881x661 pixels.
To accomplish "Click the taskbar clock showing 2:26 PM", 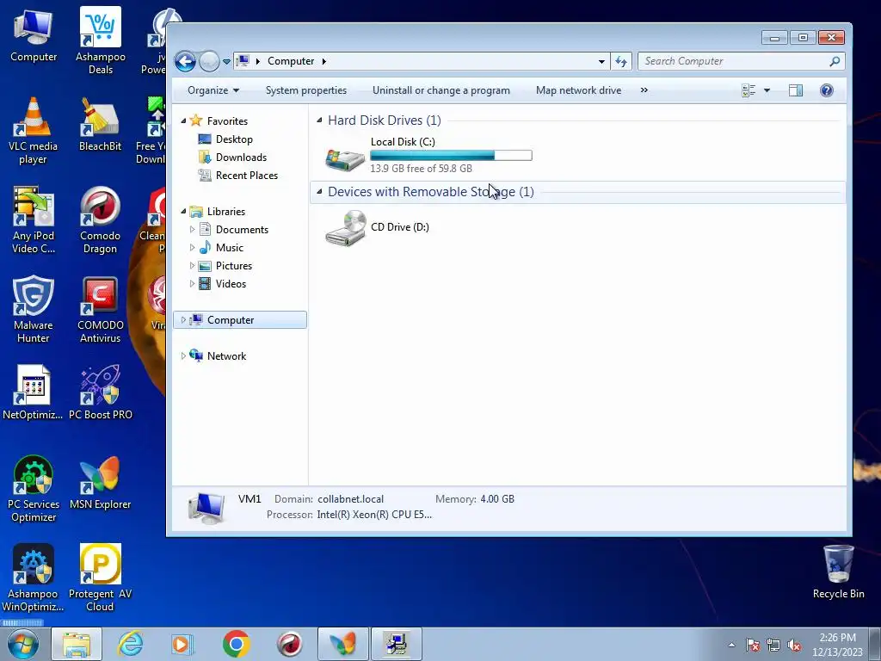I will pyautogui.click(x=837, y=645).
